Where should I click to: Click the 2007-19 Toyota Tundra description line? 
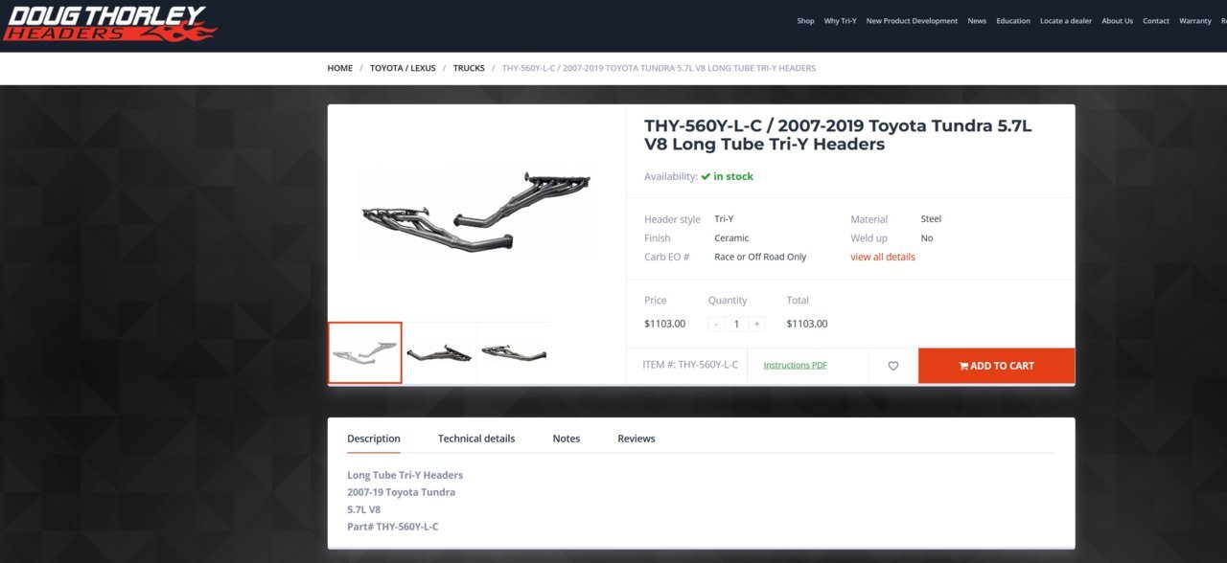401,492
